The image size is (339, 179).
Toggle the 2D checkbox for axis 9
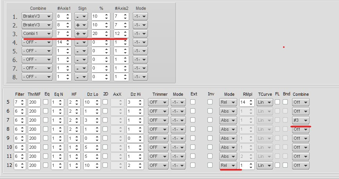click(105, 138)
